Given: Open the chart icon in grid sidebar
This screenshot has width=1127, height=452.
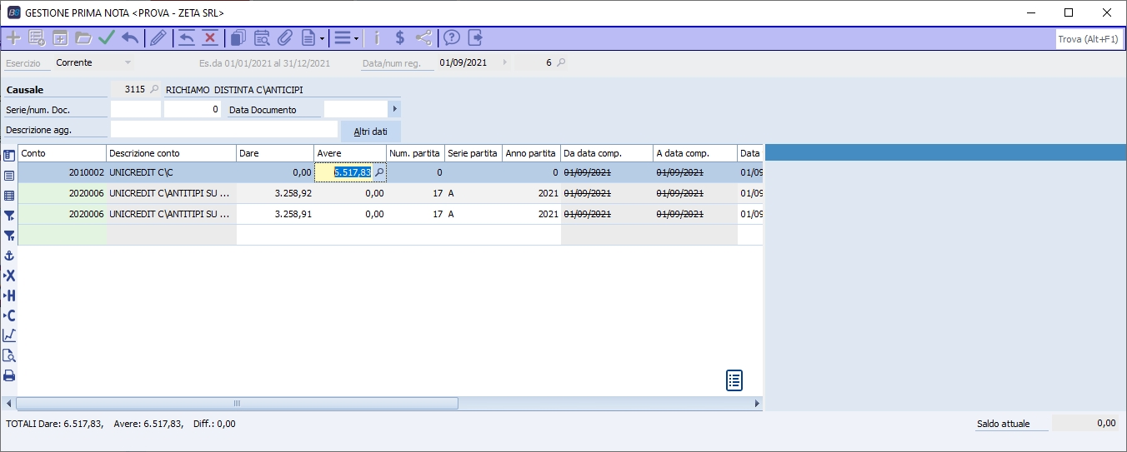Looking at the screenshot, I should [x=9, y=335].
